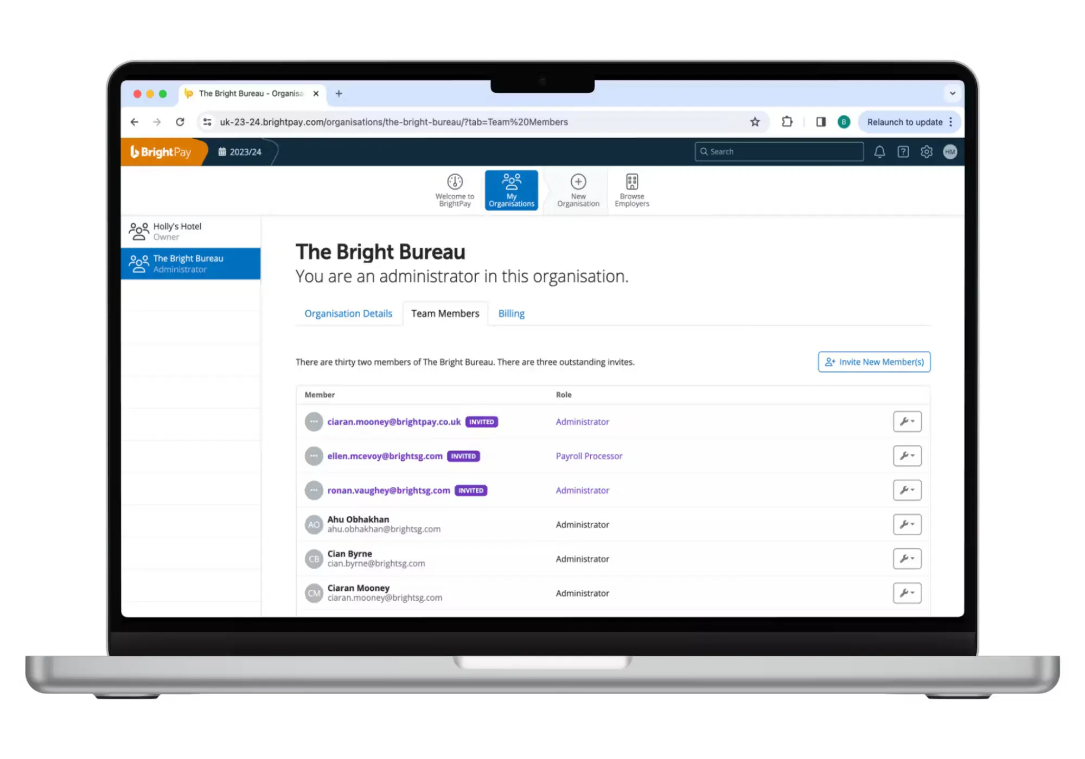
Task: Click 'The Bright Bureau' page heading
Action: click(380, 252)
